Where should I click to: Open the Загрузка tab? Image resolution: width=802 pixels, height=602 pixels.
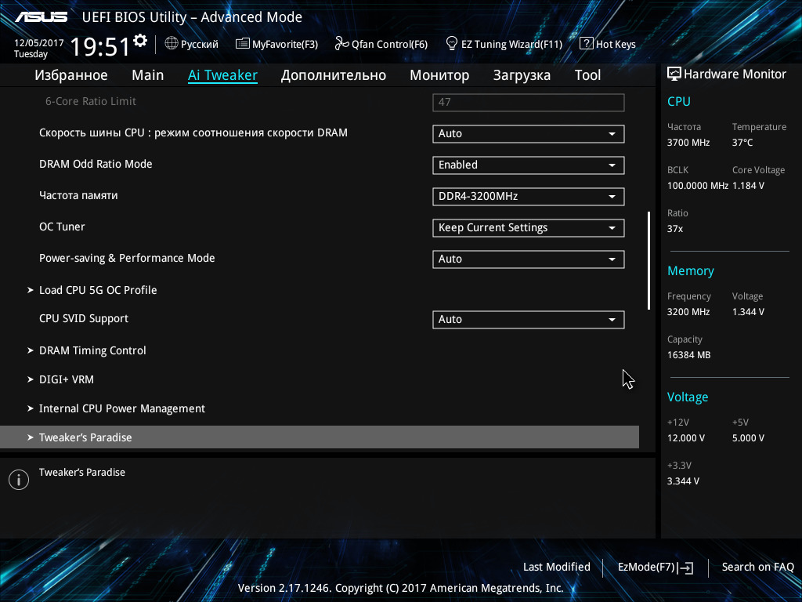coord(522,75)
